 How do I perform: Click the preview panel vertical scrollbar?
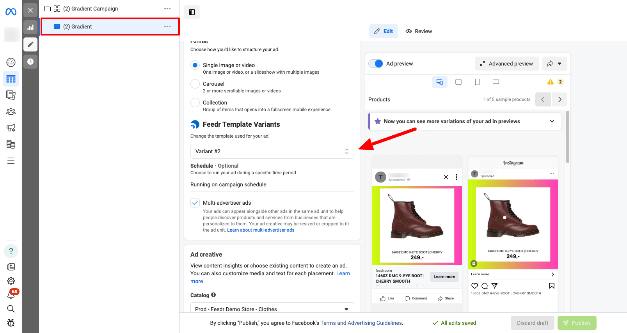[x=568, y=136]
